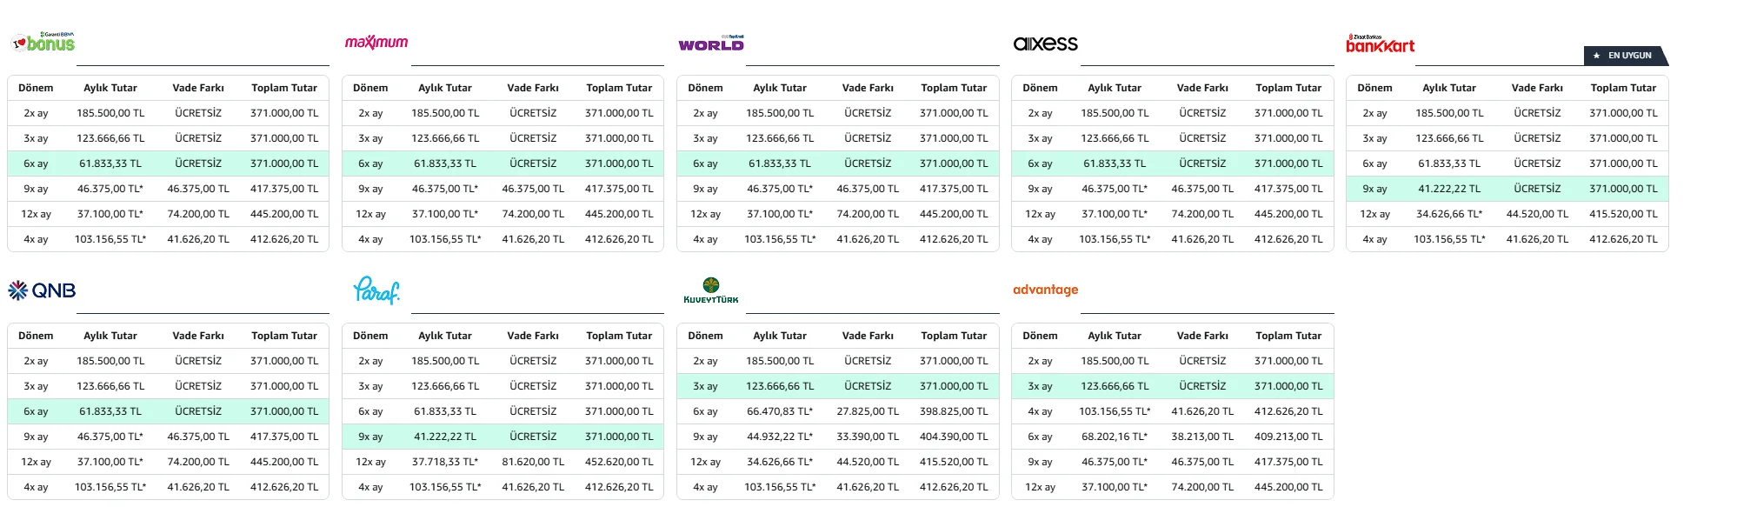Click "9x ay" in the Paraf table

(370, 437)
